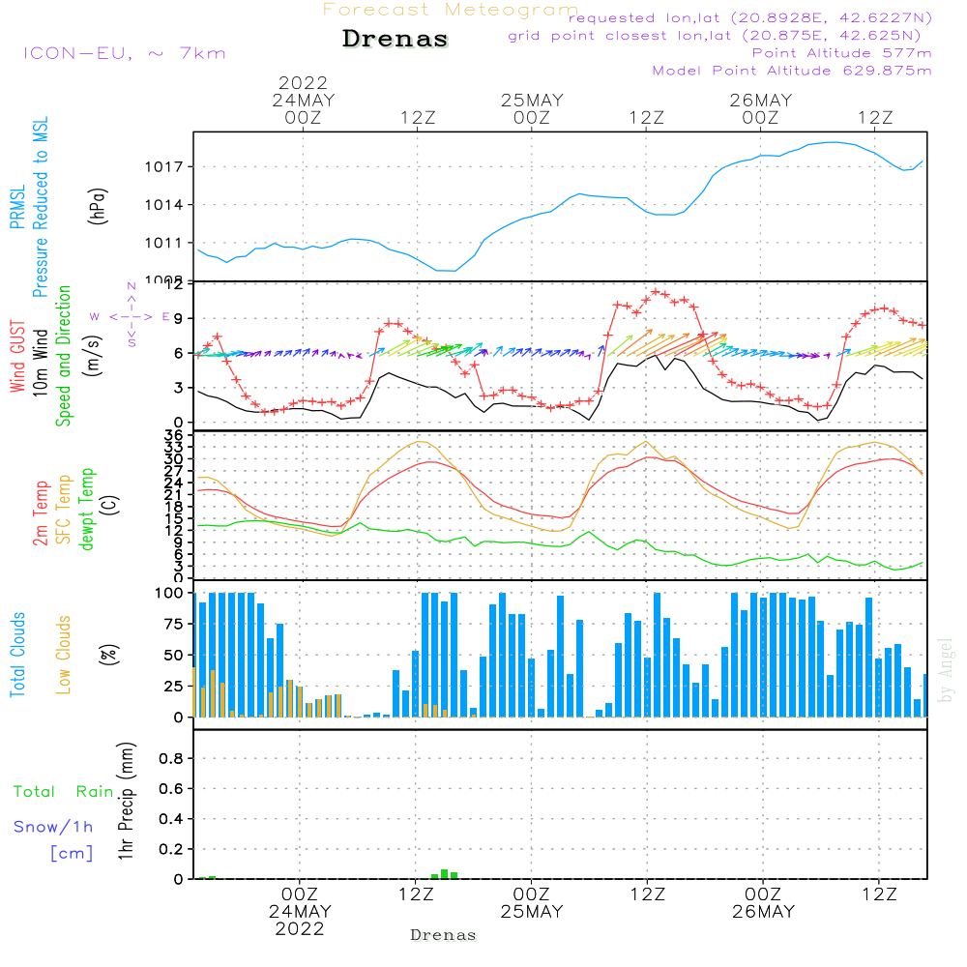Select the '1hr Precip (mm)' axis label
The height and width of the screenshot is (967, 967).
coord(125,801)
